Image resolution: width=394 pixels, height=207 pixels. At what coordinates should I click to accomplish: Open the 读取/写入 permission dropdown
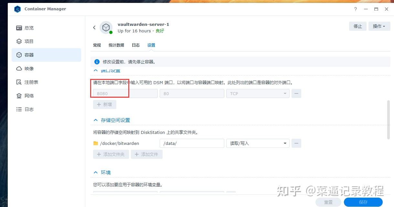(258, 143)
